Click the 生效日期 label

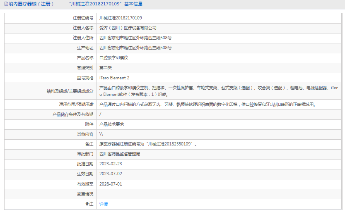point(85,174)
